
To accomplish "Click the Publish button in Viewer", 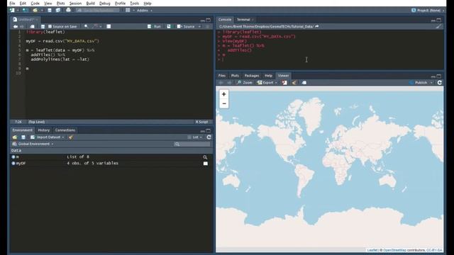I will pyautogui.click(x=419, y=83).
